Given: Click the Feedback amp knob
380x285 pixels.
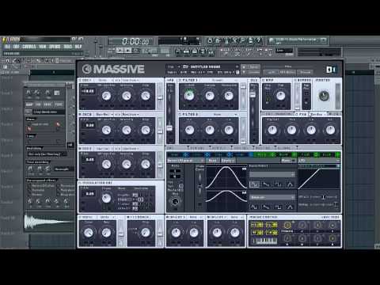Looking at the screenshot, I should [145, 233].
